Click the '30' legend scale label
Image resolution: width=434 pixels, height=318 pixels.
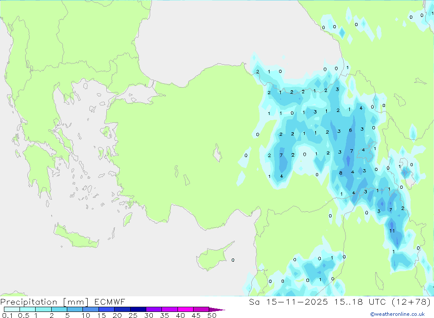coord(148,315)
